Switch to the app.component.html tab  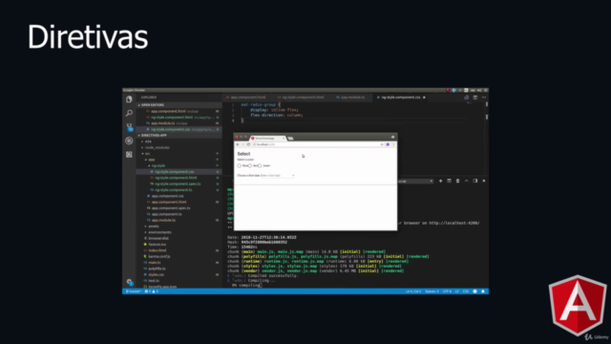point(248,97)
